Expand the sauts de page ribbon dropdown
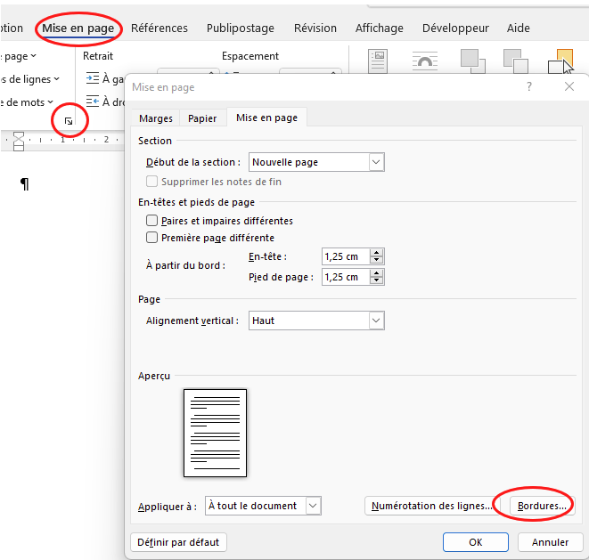This screenshot has height=560, width=589. pyautogui.click(x=34, y=56)
